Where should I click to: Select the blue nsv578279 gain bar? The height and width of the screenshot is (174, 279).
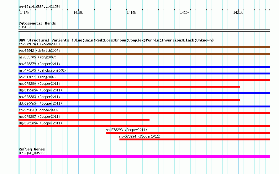(144, 67)
